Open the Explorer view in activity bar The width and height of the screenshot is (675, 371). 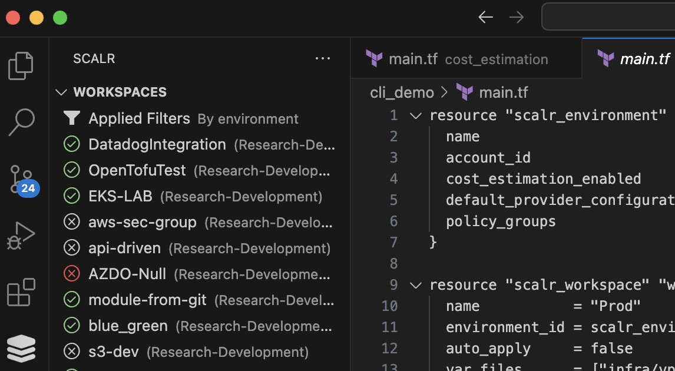pos(21,66)
